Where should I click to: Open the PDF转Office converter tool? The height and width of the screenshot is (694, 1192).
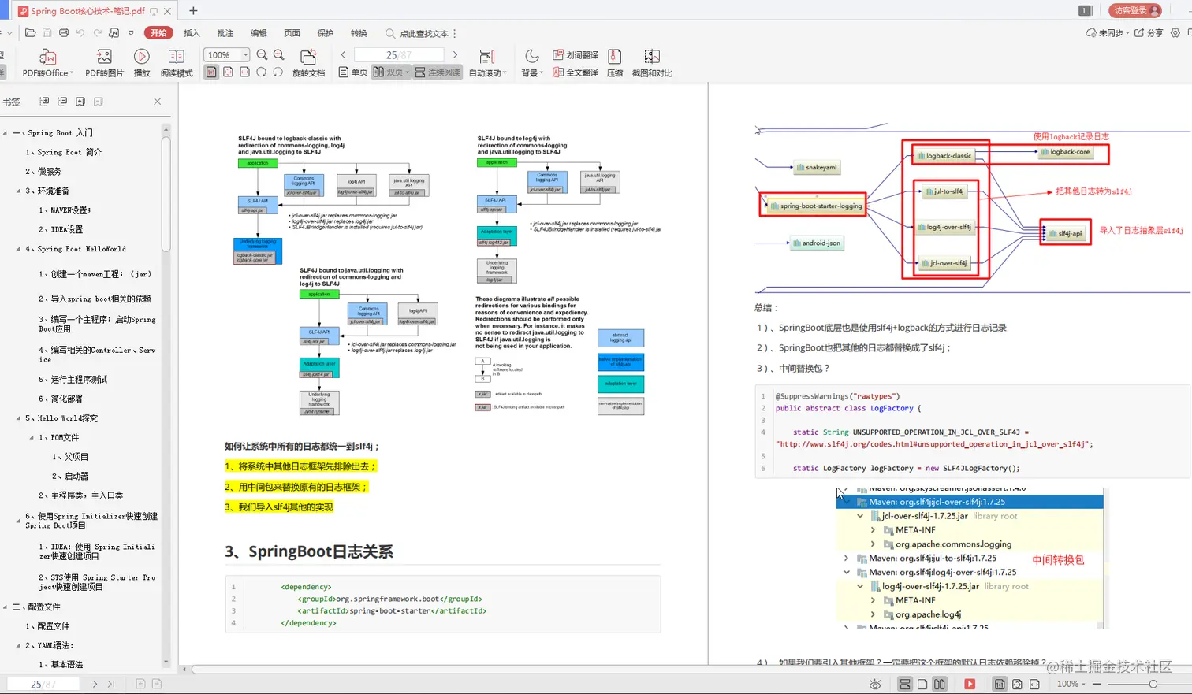(x=47, y=63)
